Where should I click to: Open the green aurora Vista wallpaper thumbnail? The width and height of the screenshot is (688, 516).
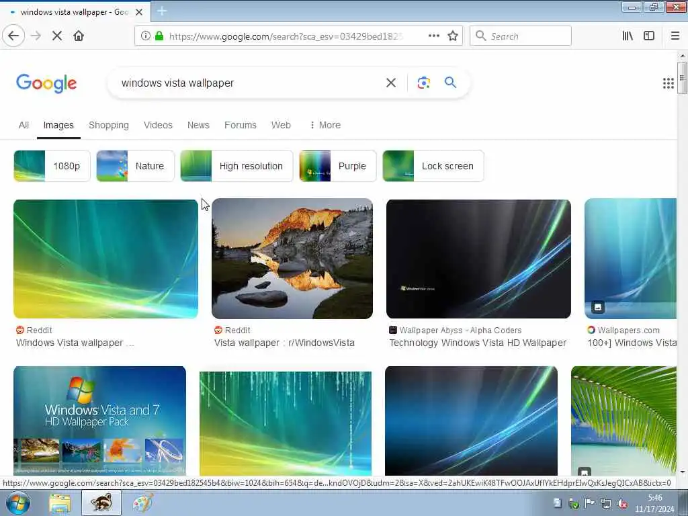click(105, 259)
